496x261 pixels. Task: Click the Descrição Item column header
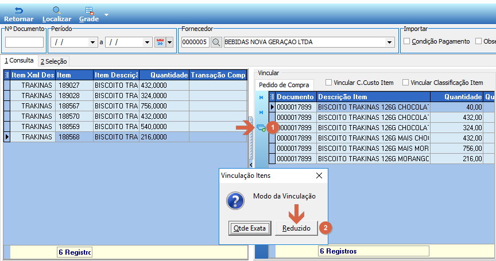(x=374, y=97)
